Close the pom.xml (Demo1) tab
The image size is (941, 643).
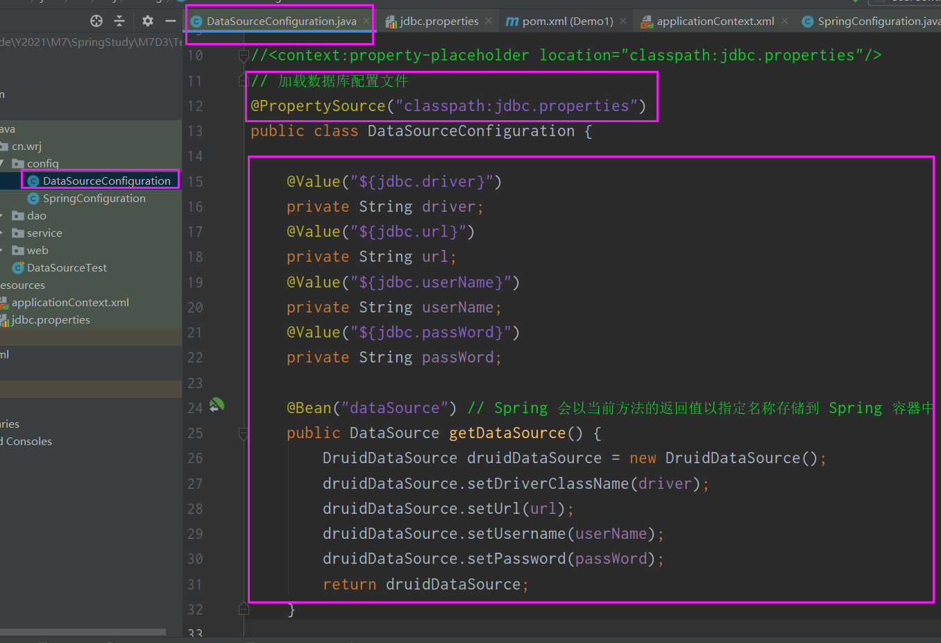pos(623,21)
